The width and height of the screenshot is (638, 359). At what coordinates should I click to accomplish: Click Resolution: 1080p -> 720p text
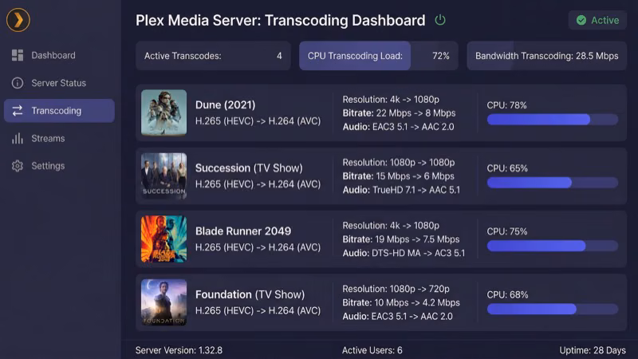(396, 289)
